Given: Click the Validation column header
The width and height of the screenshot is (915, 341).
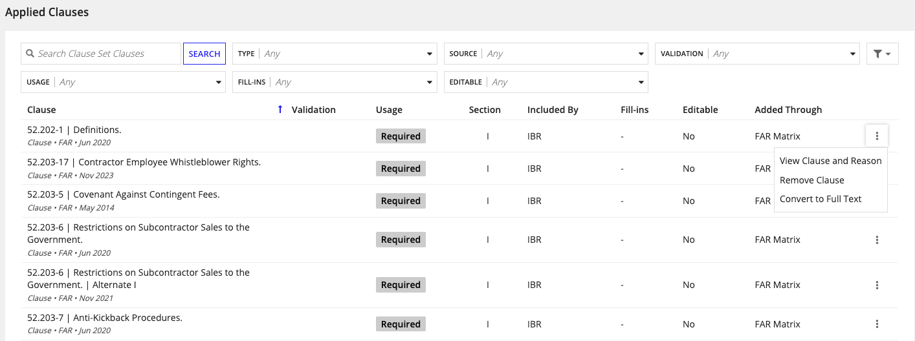Looking at the screenshot, I should click(314, 110).
